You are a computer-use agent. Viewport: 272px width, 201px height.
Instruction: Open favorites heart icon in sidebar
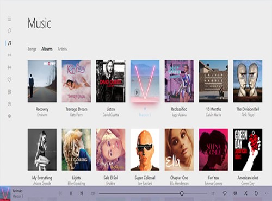coord(9,79)
